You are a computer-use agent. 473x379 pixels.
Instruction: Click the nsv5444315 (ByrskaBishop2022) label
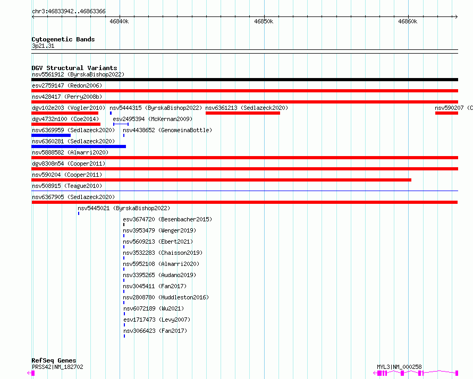[156, 108]
